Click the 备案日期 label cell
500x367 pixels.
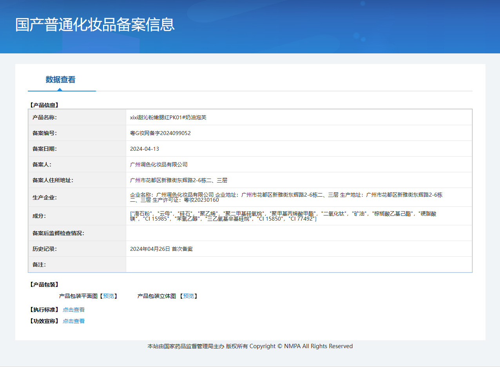pyautogui.click(x=77, y=149)
